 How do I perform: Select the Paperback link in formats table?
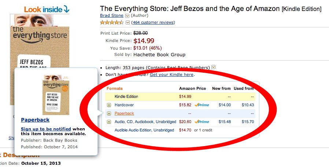[x=124, y=113]
